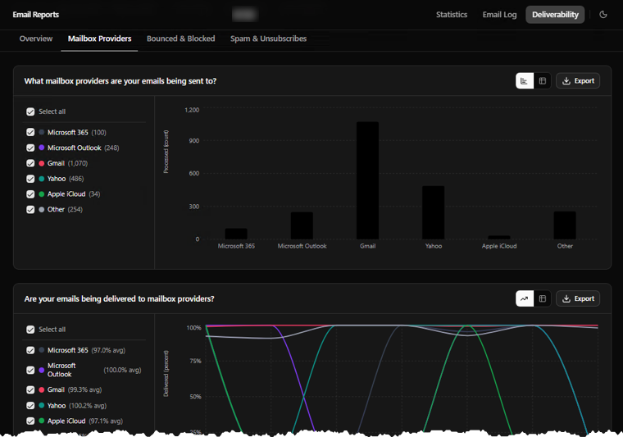Export the mailbox providers chart
This screenshot has width=623, height=437.
578,81
